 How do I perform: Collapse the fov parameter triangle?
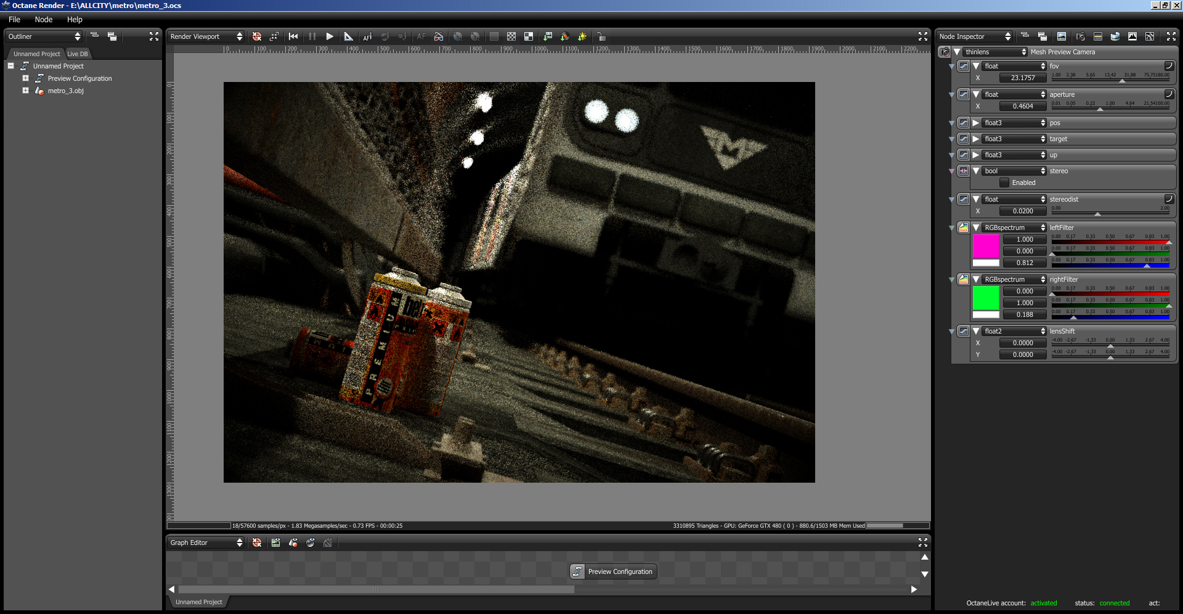[976, 66]
